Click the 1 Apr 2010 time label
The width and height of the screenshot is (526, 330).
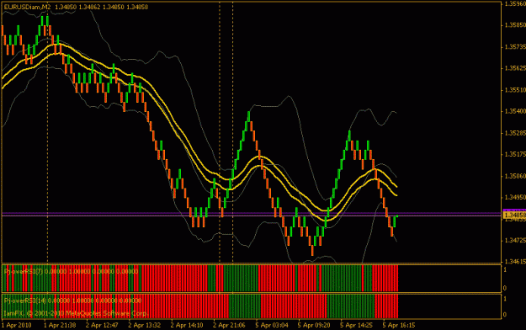pyautogui.click(x=17, y=325)
